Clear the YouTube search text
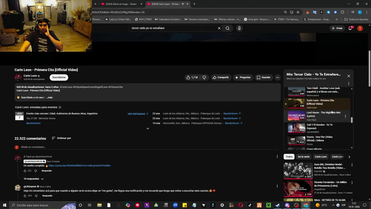The height and width of the screenshot is (209, 371). coord(219,28)
